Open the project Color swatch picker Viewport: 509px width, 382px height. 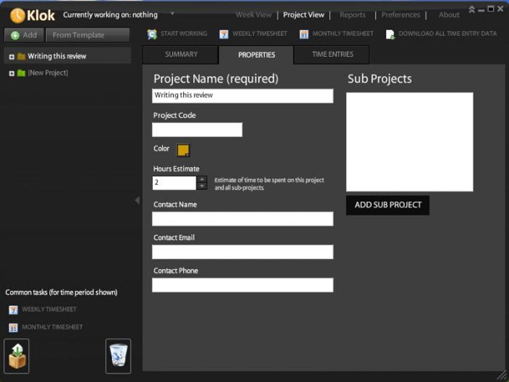pos(183,150)
